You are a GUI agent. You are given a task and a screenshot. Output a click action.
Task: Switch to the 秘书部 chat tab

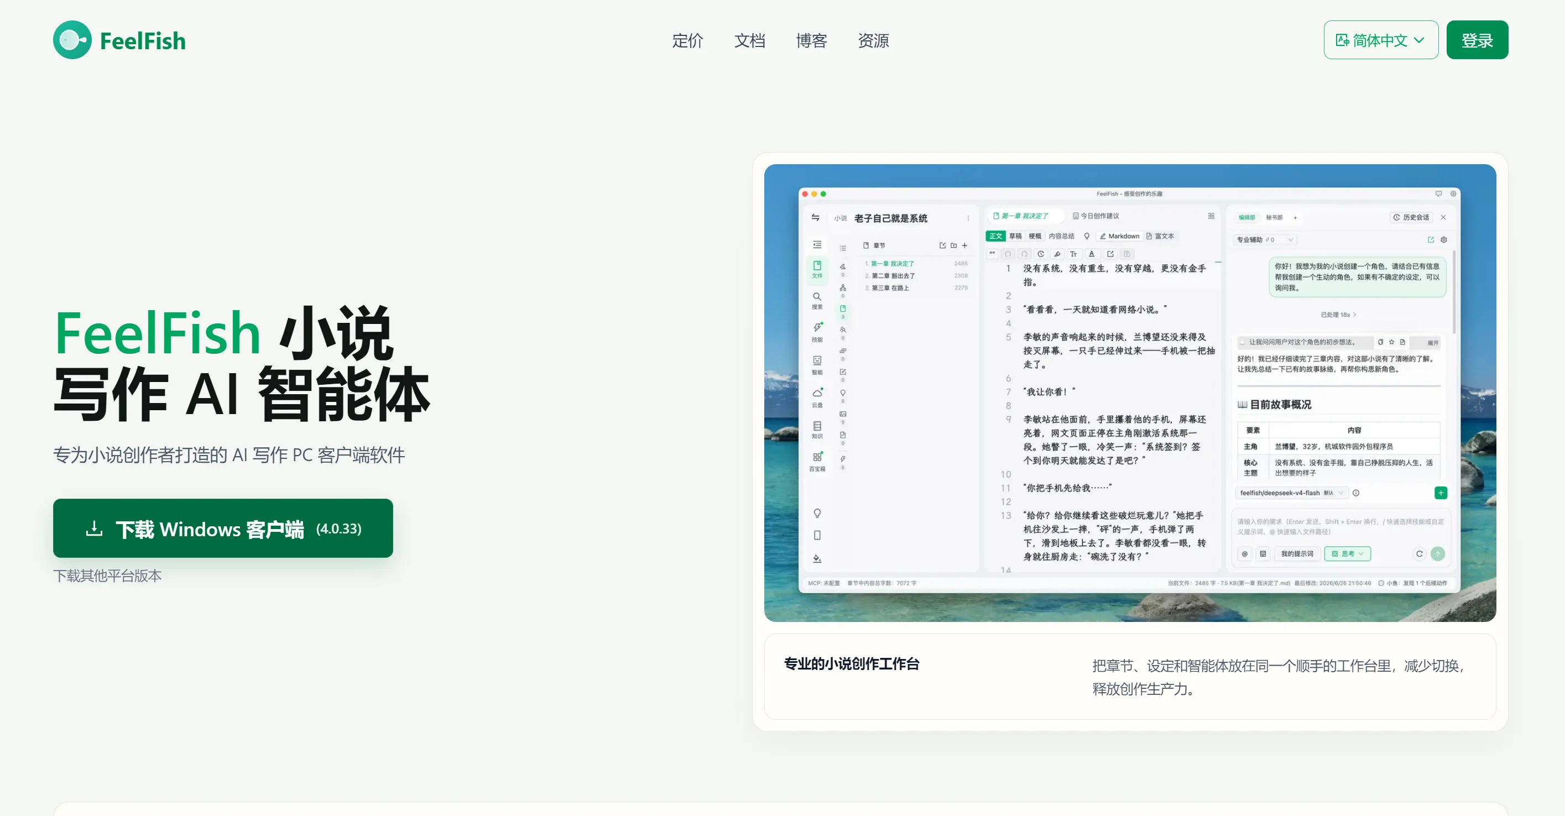pos(1275,217)
